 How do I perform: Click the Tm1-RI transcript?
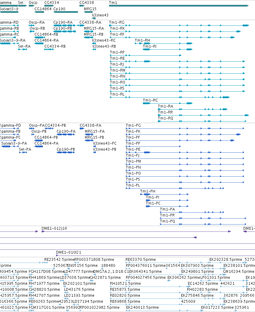pos(168,49)
